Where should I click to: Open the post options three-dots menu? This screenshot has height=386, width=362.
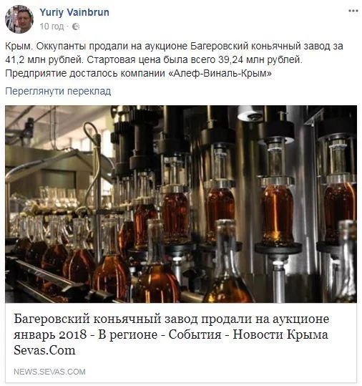[x=353, y=11]
